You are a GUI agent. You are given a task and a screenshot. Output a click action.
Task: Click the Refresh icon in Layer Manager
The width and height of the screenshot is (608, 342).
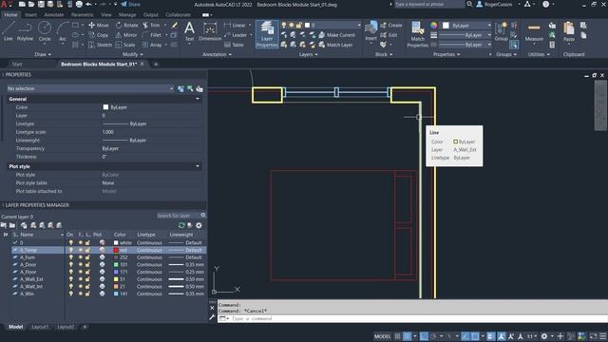point(181,225)
